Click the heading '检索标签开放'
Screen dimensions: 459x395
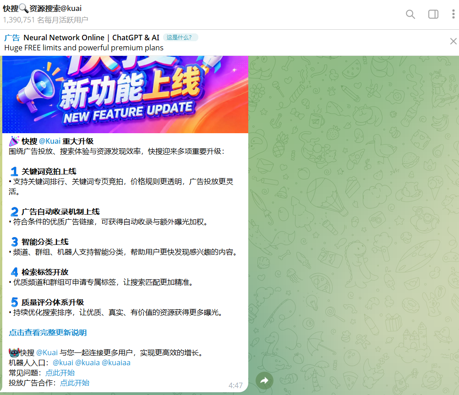point(45,272)
